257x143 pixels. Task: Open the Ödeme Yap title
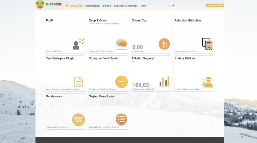tap(139, 21)
